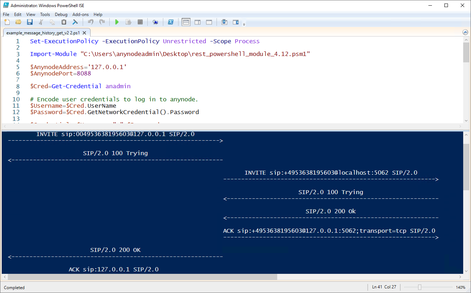Toggle Show Script Pane Right layout

point(197,22)
